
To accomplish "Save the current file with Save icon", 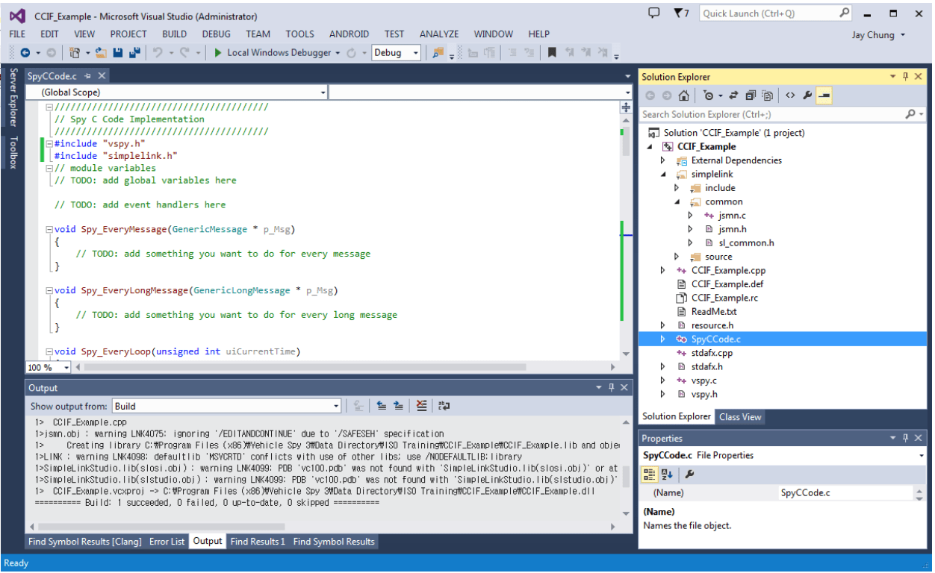I will (118, 53).
